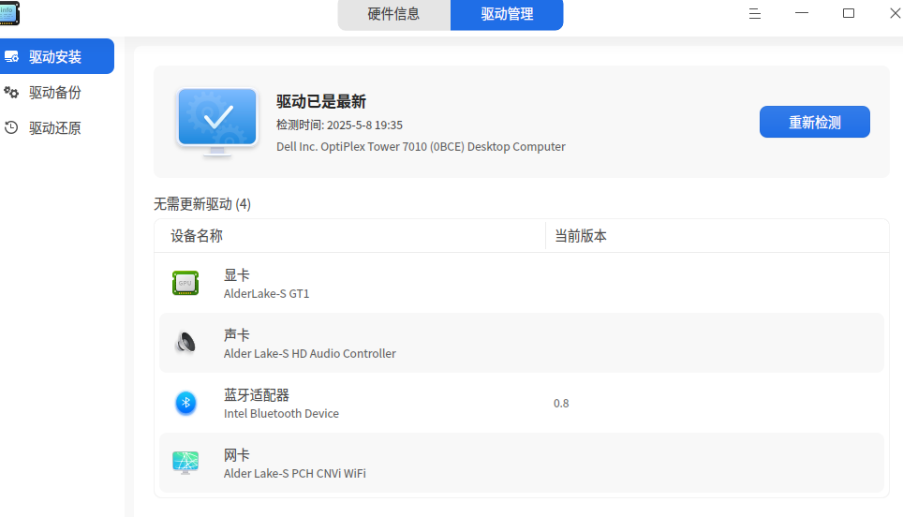Click the sound card speaker icon
The width and height of the screenshot is (903, 517).
click(x=185, y=343)
